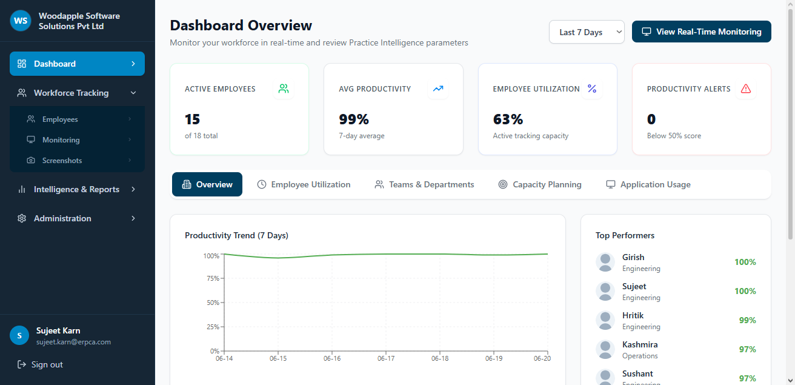The image size is (795, 385).
Task: Click Kashmira's Operations department label
Action: coord(640,356)
